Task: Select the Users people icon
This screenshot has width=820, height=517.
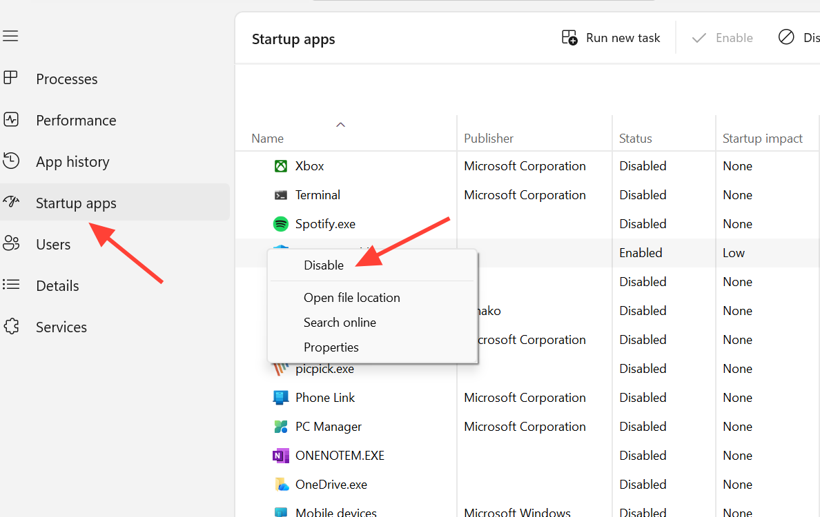Action: [x=11, y=243]
